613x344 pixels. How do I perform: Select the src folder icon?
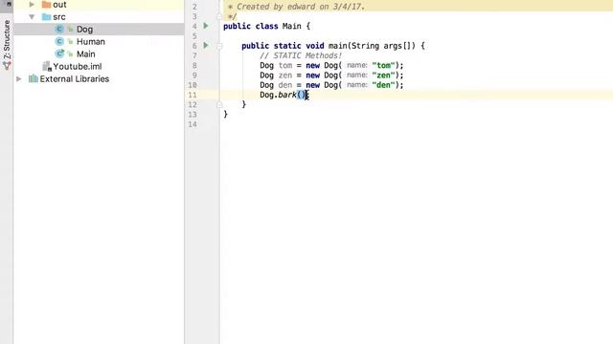click(x=47, y=17)
